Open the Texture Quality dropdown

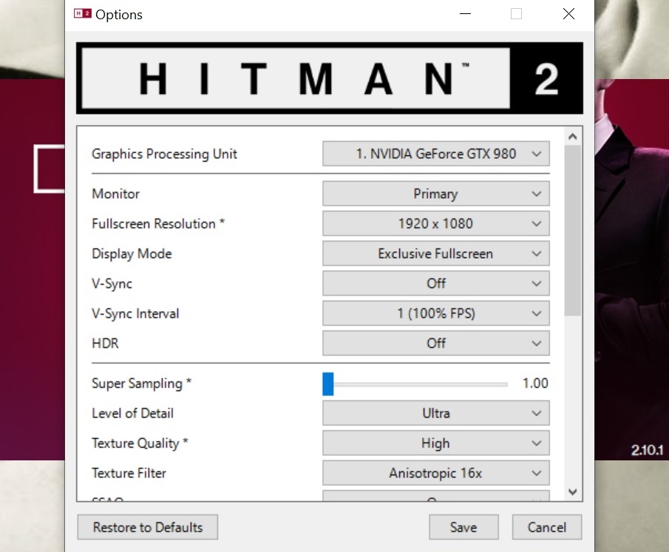coord(435,443)
